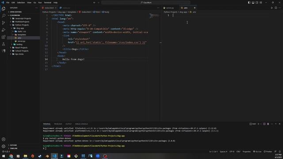Screen dimensions: 283x159
Task: Open Customize Layout icon
Action: click(x=261, y=3)
